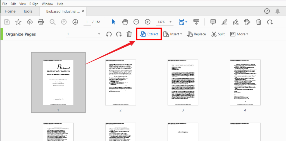Click the fit page width icon
This screenshot has width=286, height=141.
click(182, 22)
